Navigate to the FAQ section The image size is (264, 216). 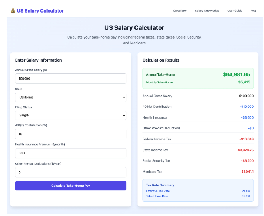click(253, 11)
